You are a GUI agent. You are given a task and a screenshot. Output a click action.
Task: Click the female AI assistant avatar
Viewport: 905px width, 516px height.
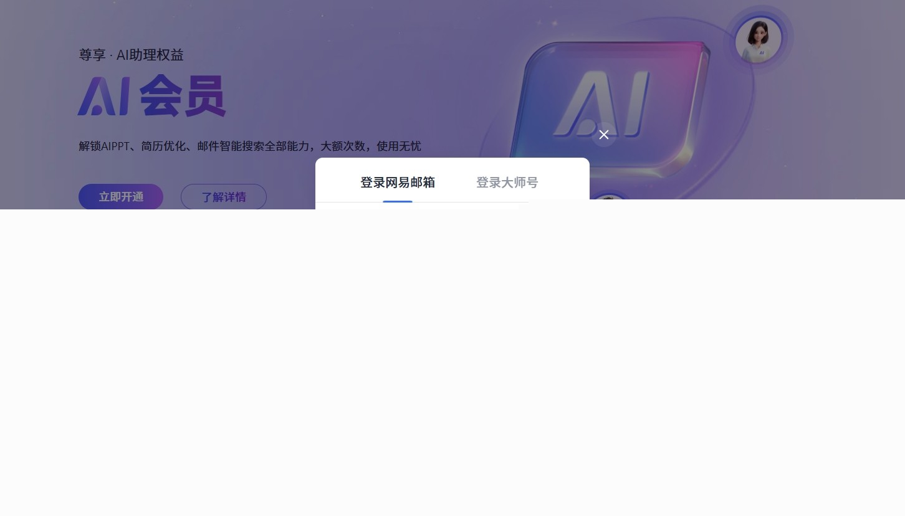click(758, 39)
